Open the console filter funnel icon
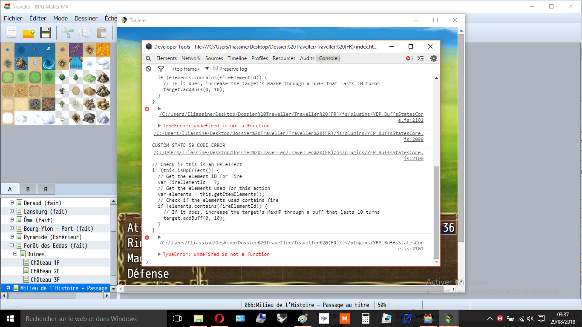 tap(161, 69)
